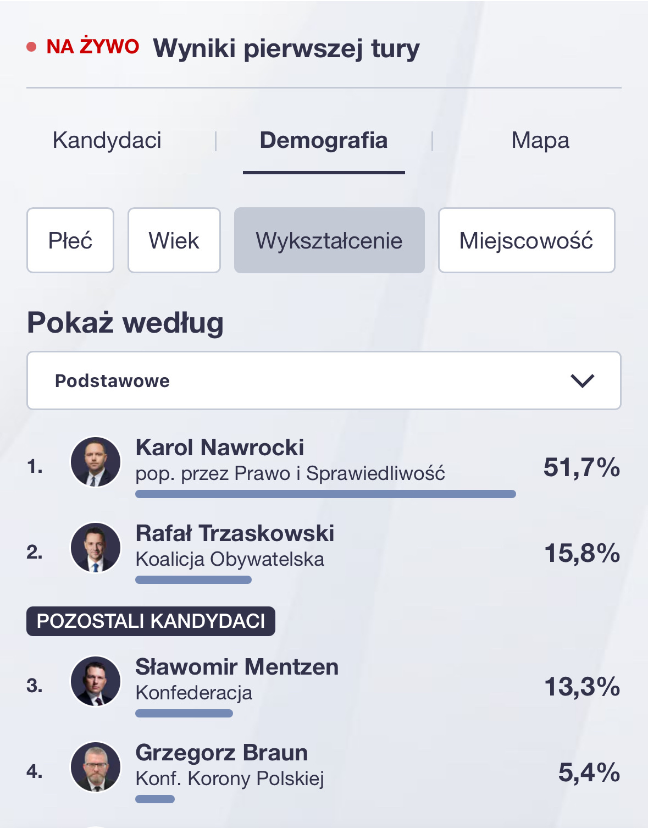Select the Miejscowość filter
The height and width of the screenshot is (828, 648).
526,240
